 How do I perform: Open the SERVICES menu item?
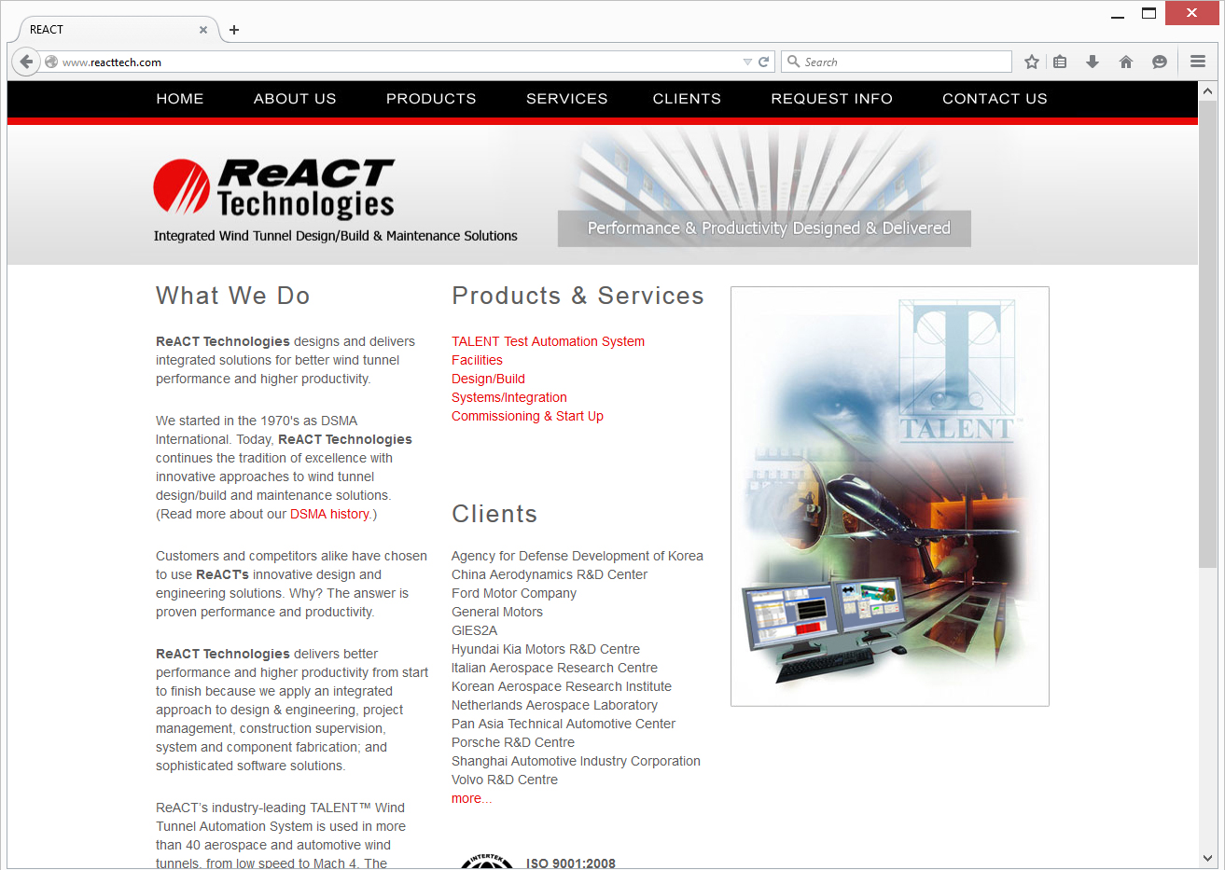[x=567, y=98]
